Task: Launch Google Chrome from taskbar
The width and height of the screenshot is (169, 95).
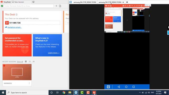Action: pyautogui.click(x=64, y=93)
